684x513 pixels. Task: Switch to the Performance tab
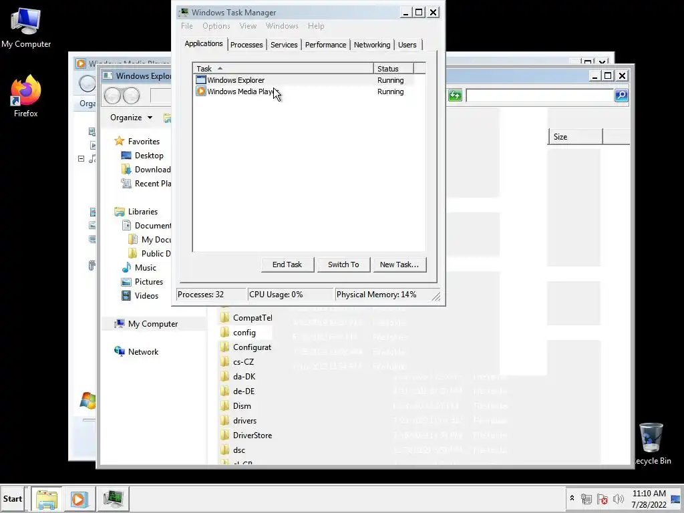click(325, 45)
